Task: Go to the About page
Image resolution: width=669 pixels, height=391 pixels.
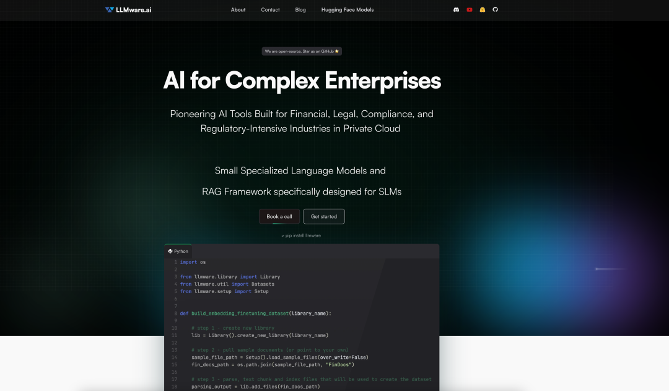Action: [238, 10]
